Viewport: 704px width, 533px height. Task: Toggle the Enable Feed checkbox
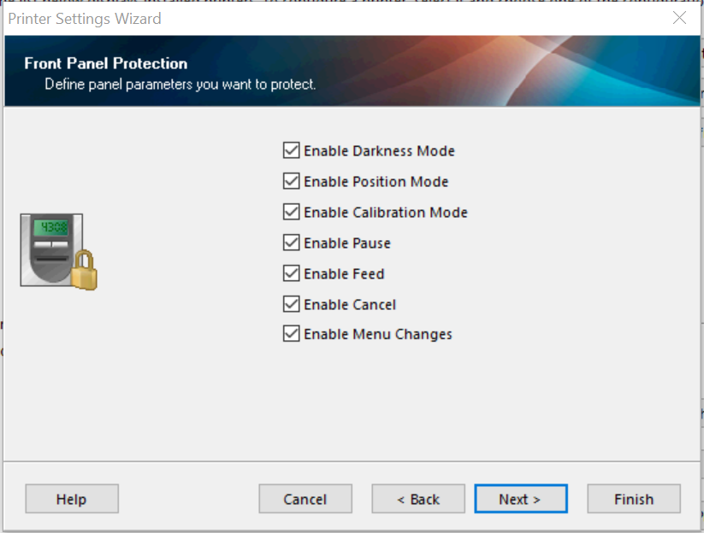[x=291, y=273]
